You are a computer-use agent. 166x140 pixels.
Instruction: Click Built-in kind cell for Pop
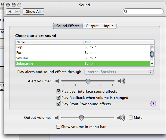pyautogui.click(x=91, y=47)
